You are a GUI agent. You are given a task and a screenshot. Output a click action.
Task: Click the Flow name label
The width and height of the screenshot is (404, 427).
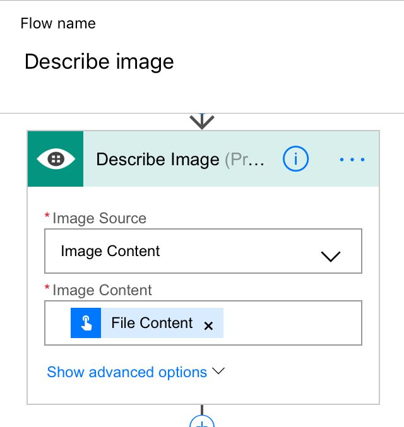[58, 23]
